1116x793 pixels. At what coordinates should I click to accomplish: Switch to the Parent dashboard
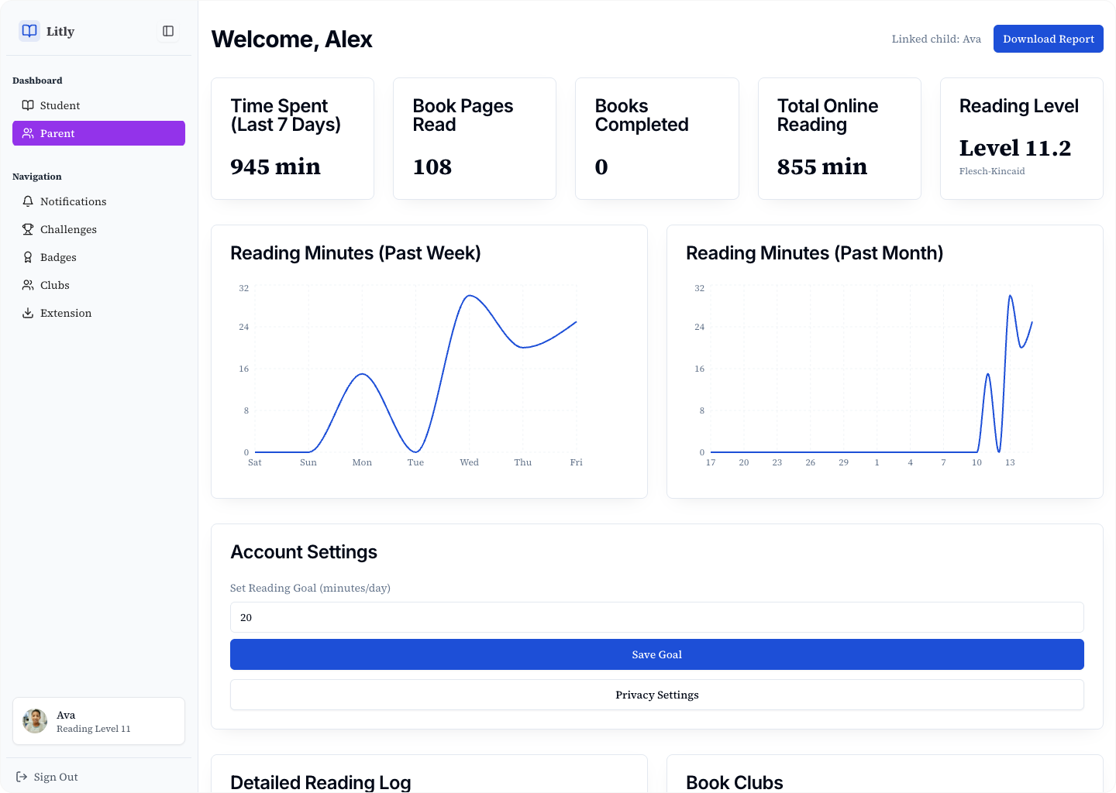[x=98, y=133]
